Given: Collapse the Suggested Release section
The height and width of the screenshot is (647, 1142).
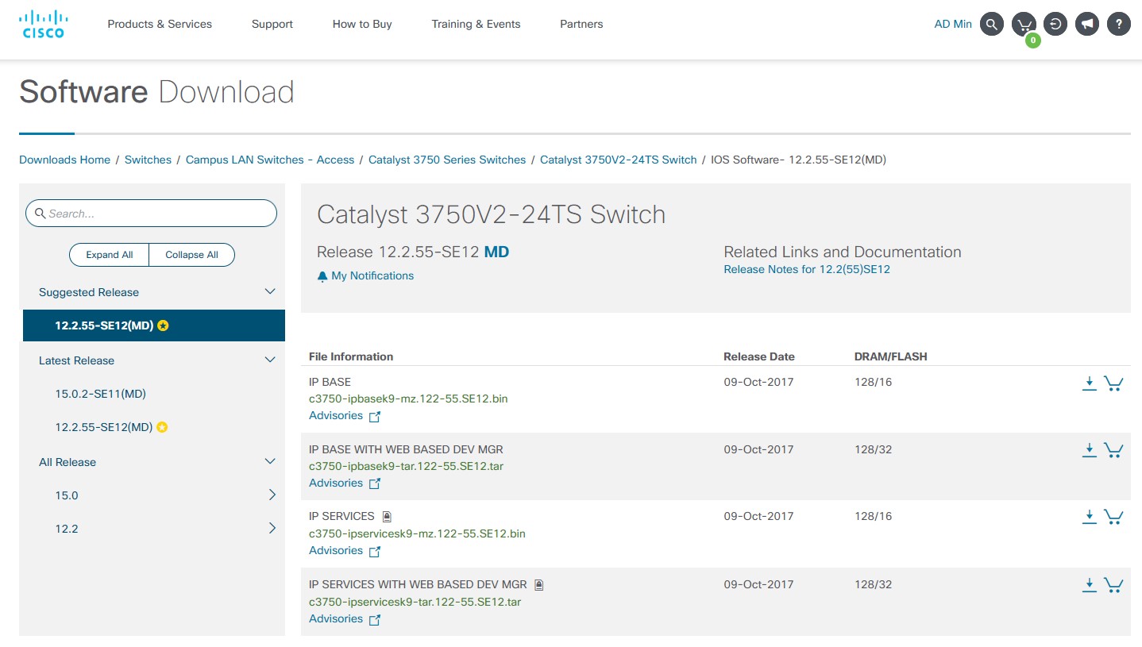Looking at the screenshot, I should 270,291.
